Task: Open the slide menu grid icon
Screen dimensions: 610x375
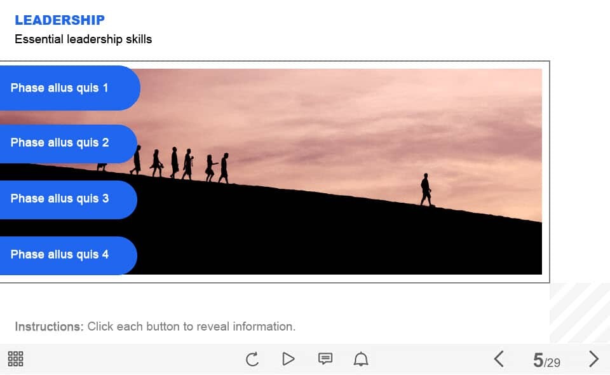Action: [15, 359]
